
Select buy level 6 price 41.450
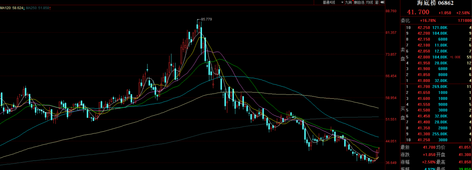(x=423, y=116)
